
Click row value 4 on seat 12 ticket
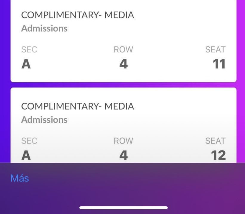[x=124, y=155]
